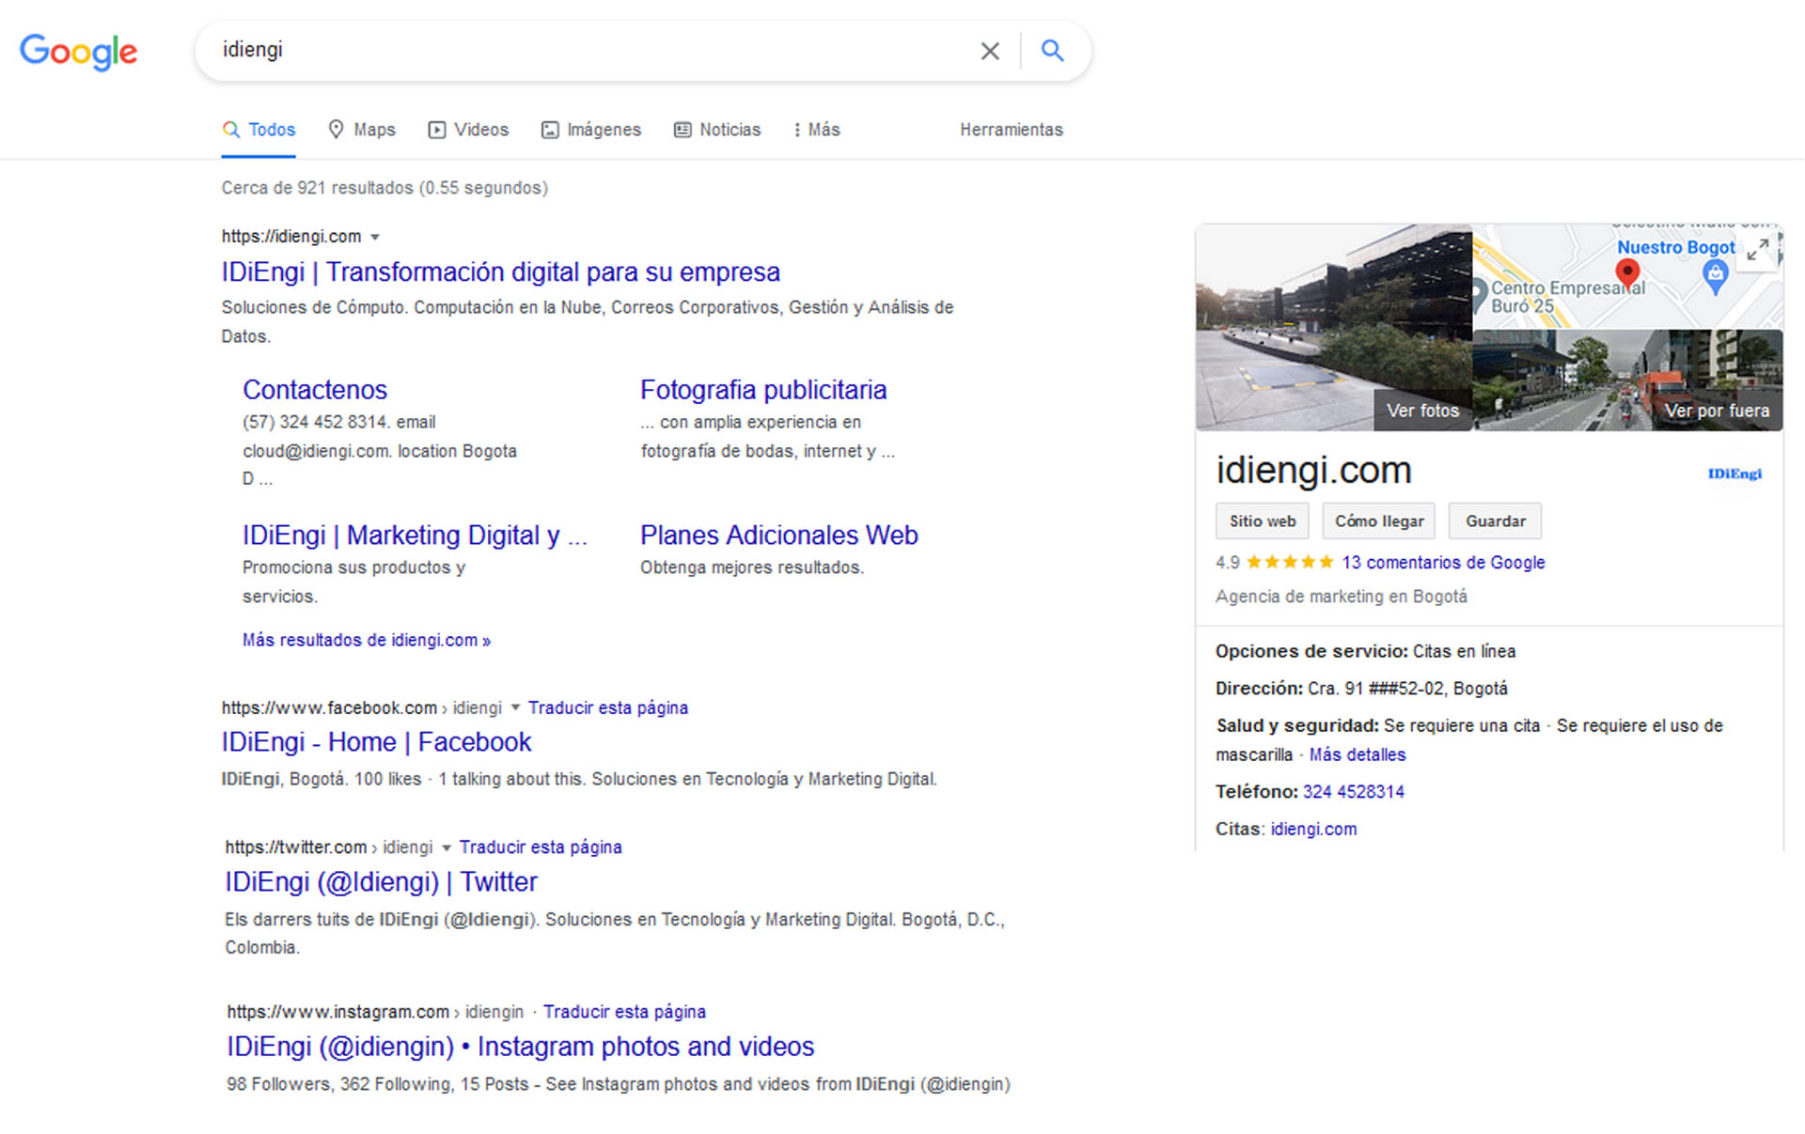Viewport: 1805px width, 1134px height.
Task: Click the blue shopping marker on the map
Action: click(1715, 275)
